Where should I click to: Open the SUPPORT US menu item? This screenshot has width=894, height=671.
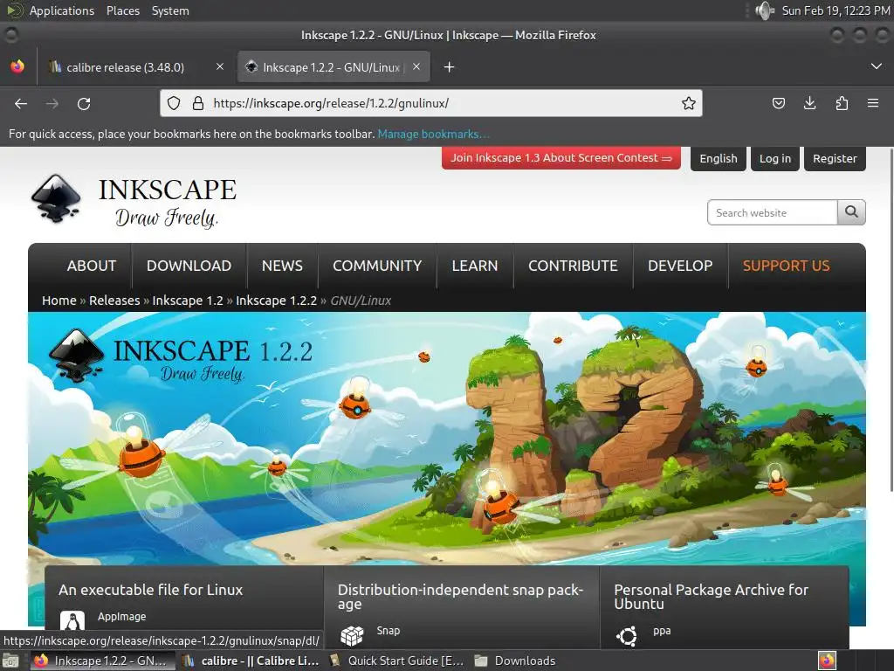point(787,266)
